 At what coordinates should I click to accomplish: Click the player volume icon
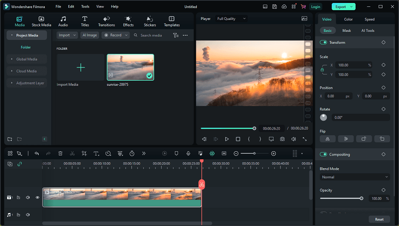(x=294, y=139)
